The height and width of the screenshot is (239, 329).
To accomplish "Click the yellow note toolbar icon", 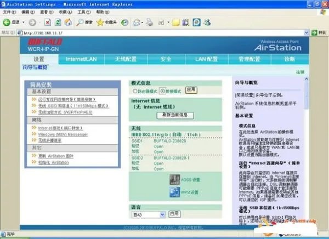I will 176,22.
